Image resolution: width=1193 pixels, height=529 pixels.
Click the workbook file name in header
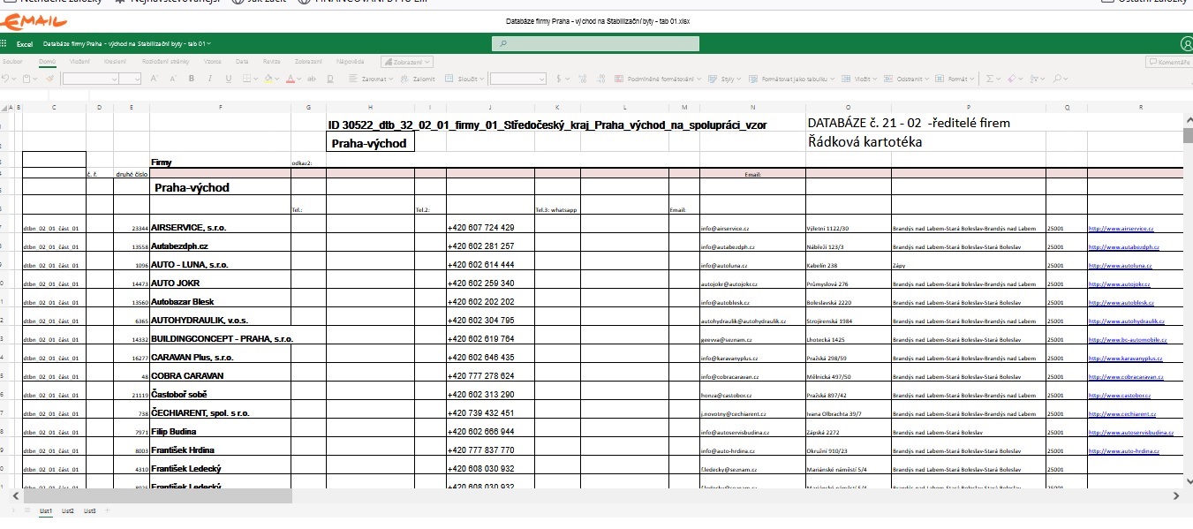coord(127,43)
